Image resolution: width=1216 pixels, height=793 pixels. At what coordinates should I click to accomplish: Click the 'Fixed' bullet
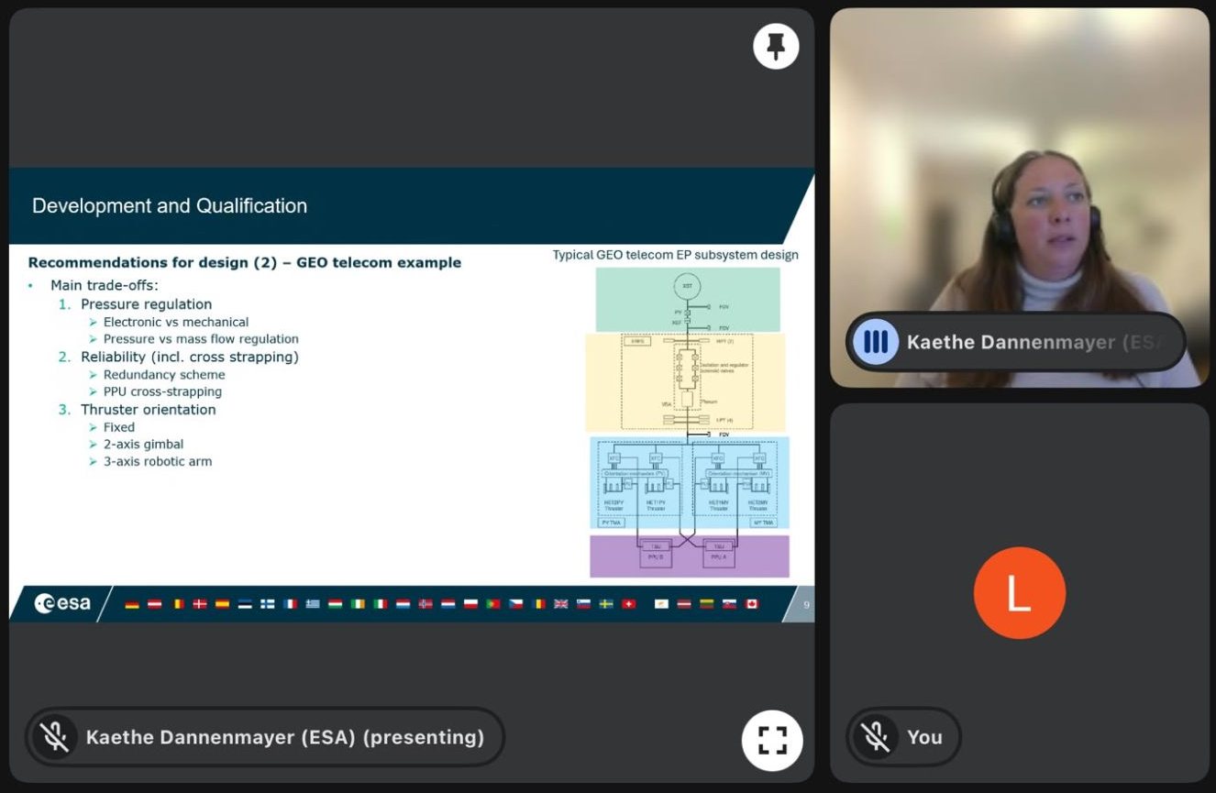pyautogui.click(x=119, y=427)
